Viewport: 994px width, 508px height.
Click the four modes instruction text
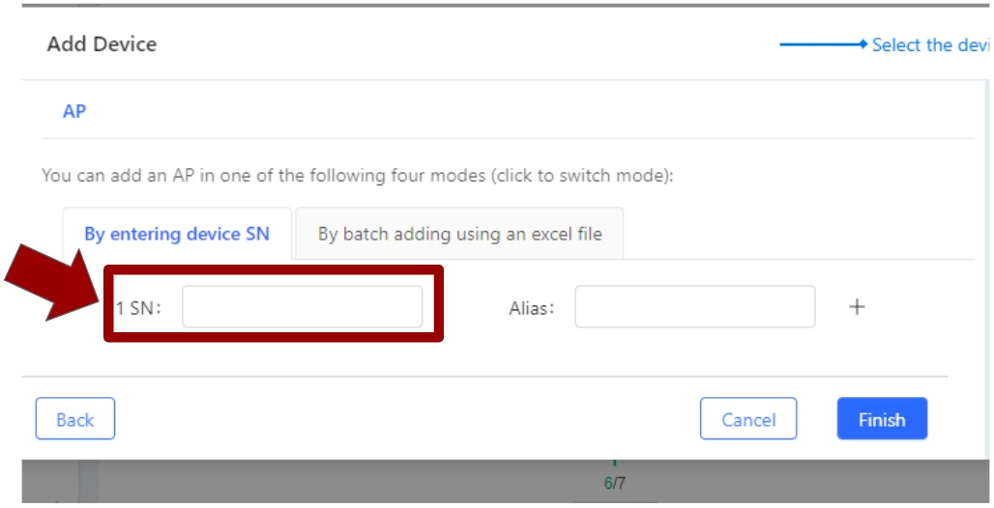click(x=357, y=177)
